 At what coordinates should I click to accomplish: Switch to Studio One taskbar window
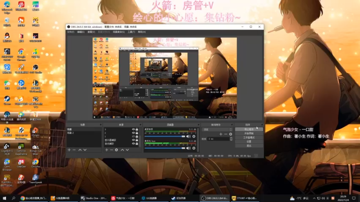tap(94, 198)
